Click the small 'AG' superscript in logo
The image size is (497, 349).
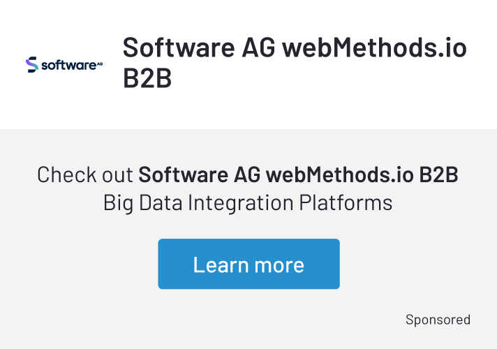click(100, 64)
